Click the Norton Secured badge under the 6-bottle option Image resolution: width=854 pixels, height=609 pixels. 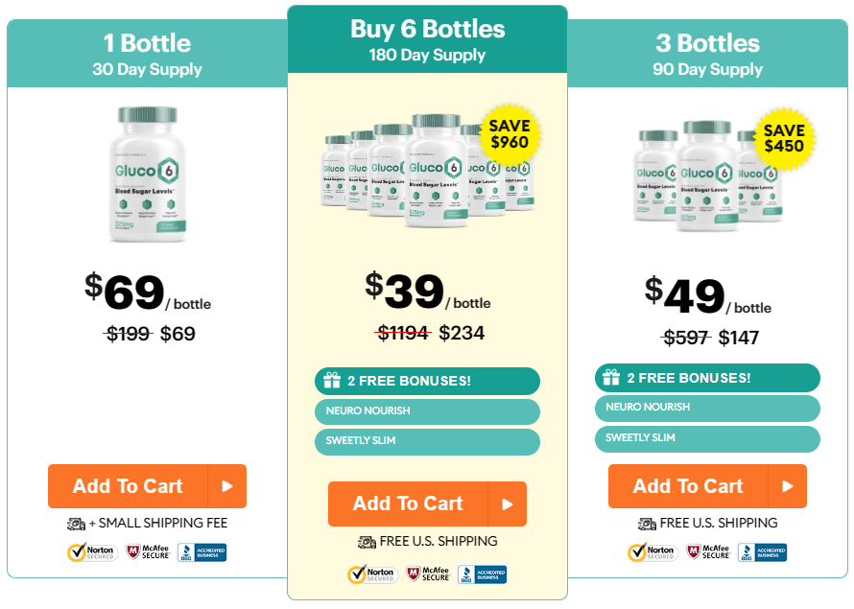coord(372,574)
